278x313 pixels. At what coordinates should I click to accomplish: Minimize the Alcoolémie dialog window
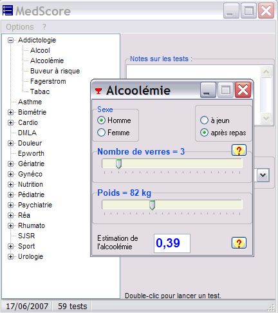click(x=208, y=90)
